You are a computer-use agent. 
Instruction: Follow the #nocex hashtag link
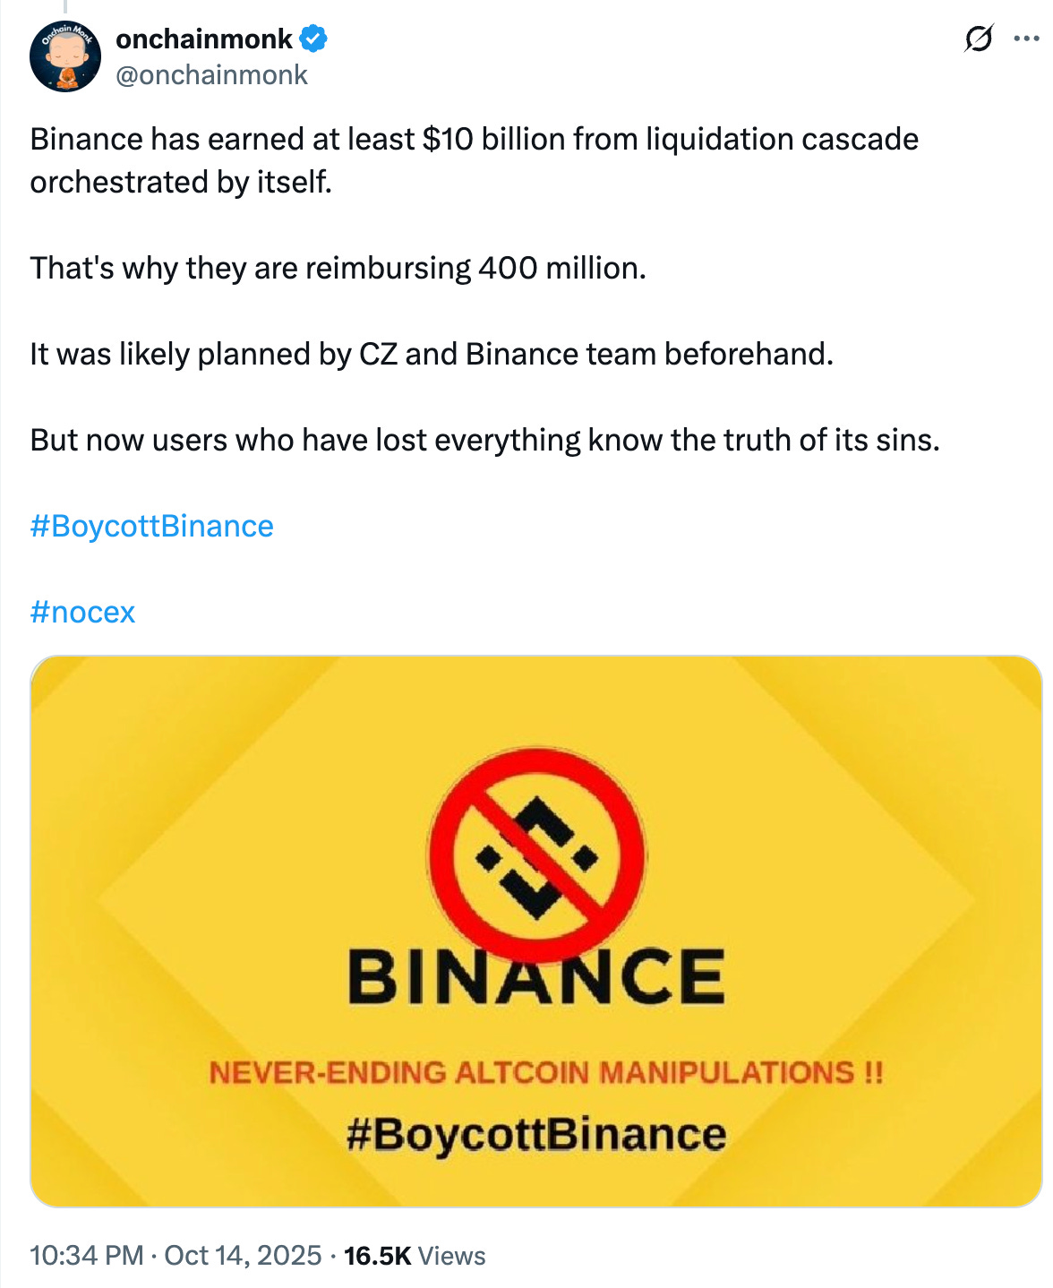[82, 612]
